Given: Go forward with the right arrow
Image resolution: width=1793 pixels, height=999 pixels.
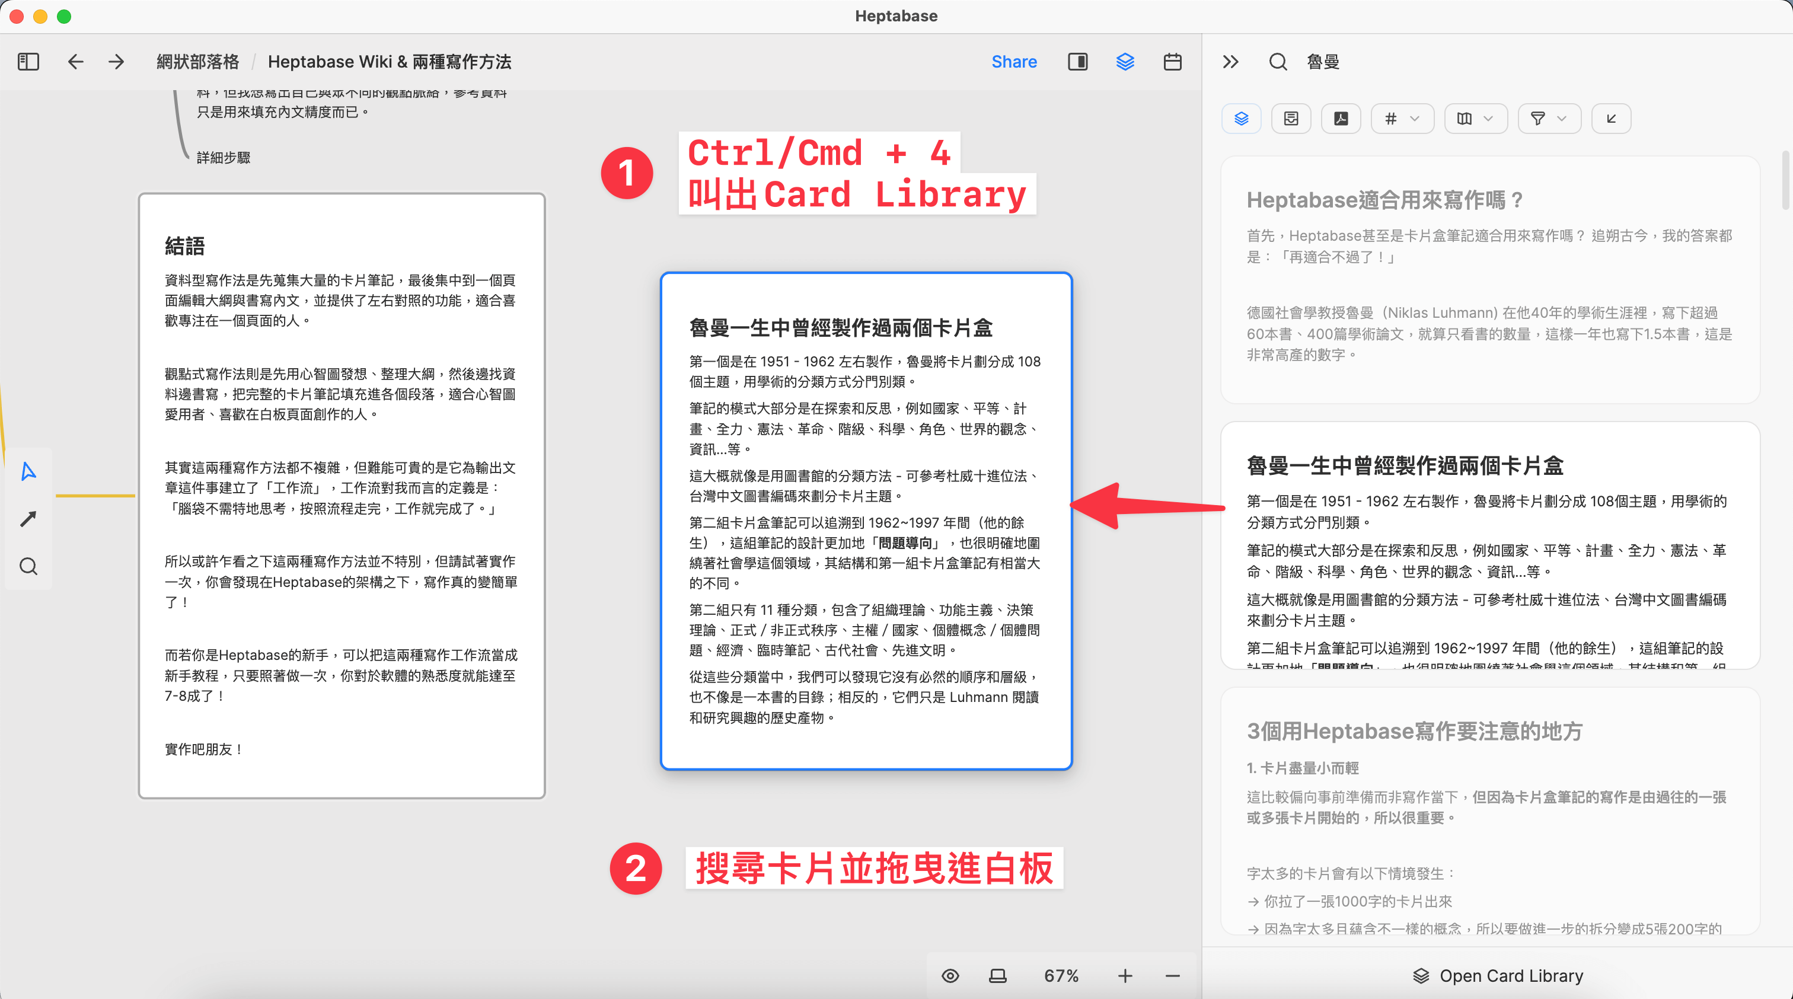Looking at the screenshot, I should click(116, 62).
